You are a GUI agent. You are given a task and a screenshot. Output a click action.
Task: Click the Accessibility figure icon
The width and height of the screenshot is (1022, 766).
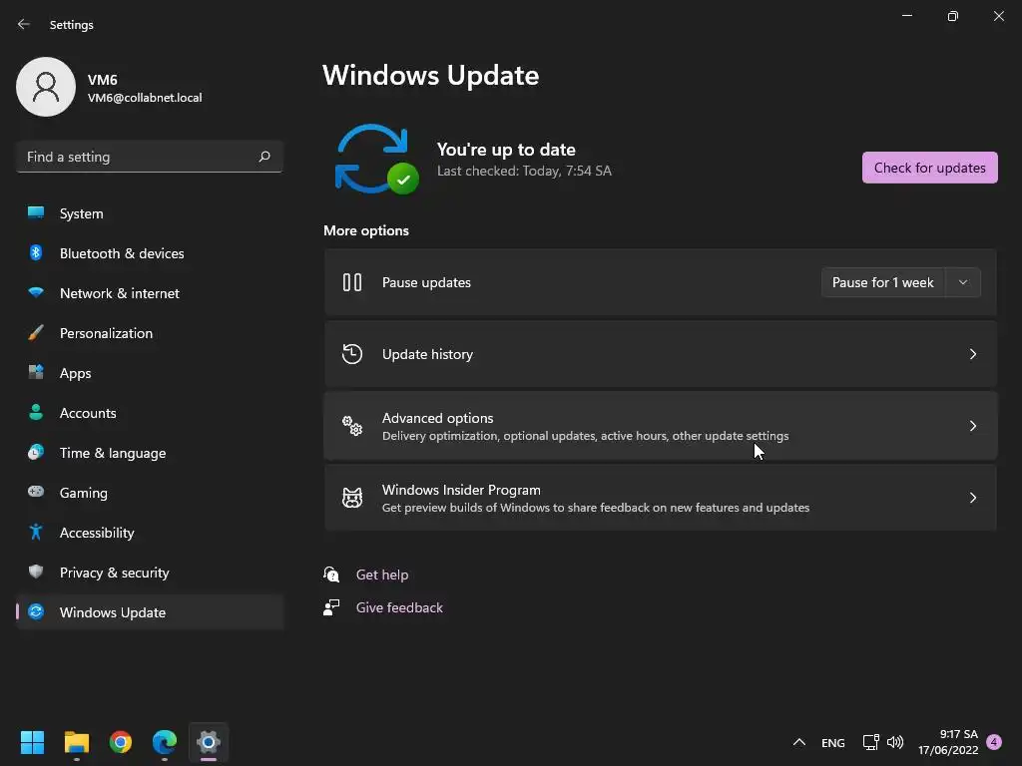point(36,533)
